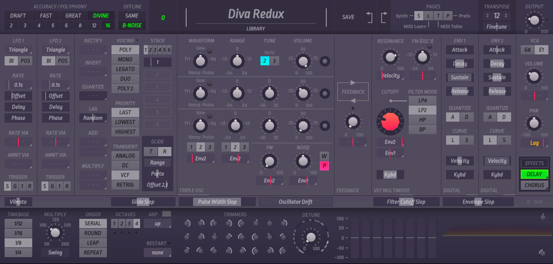Screen dimensions: 553x264
Task: Select the G8 tab in VCA
Action: tap(528, 50)
